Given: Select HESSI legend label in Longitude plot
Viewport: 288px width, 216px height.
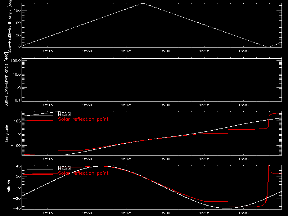Looking at the screenshot, I should click(x=64, y=114).
